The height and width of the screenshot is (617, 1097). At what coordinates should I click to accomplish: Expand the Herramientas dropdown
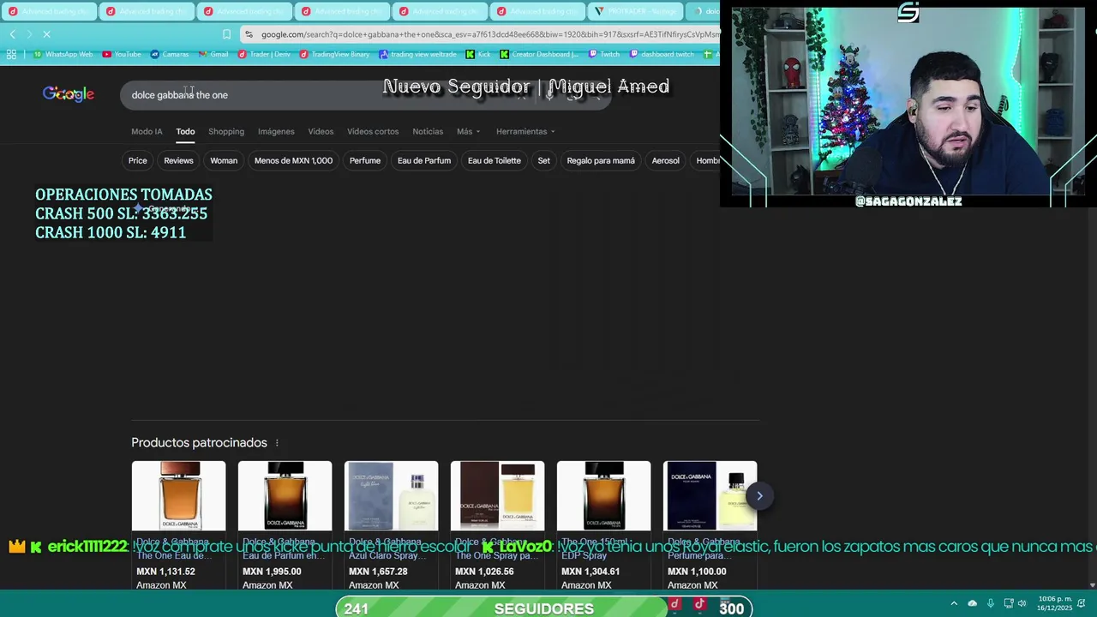click(x=525, y=131)
